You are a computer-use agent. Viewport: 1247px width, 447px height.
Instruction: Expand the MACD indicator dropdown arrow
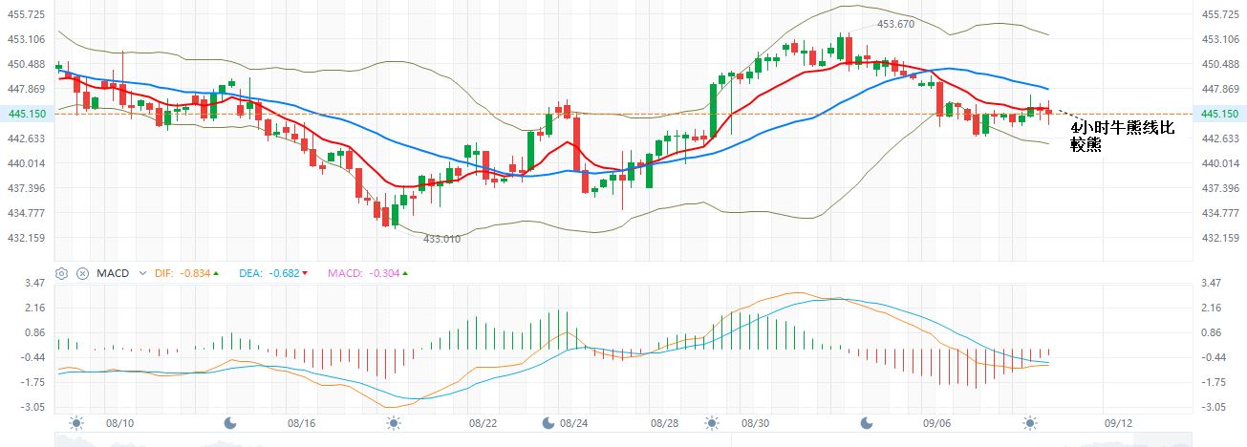143,273
